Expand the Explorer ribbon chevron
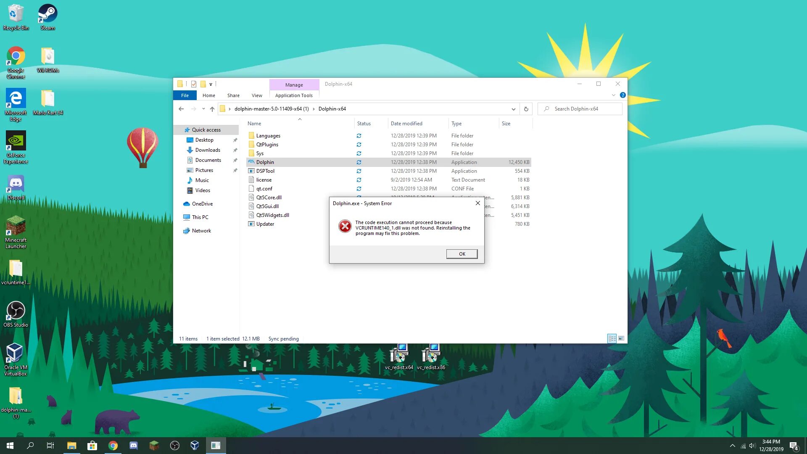The height and width of the screenshot is (454, 807). point(613,95)
